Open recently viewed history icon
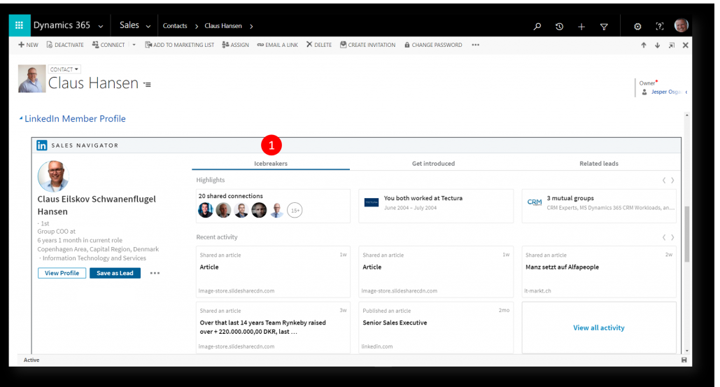This screenshot has height=387, width=720. 559,27
